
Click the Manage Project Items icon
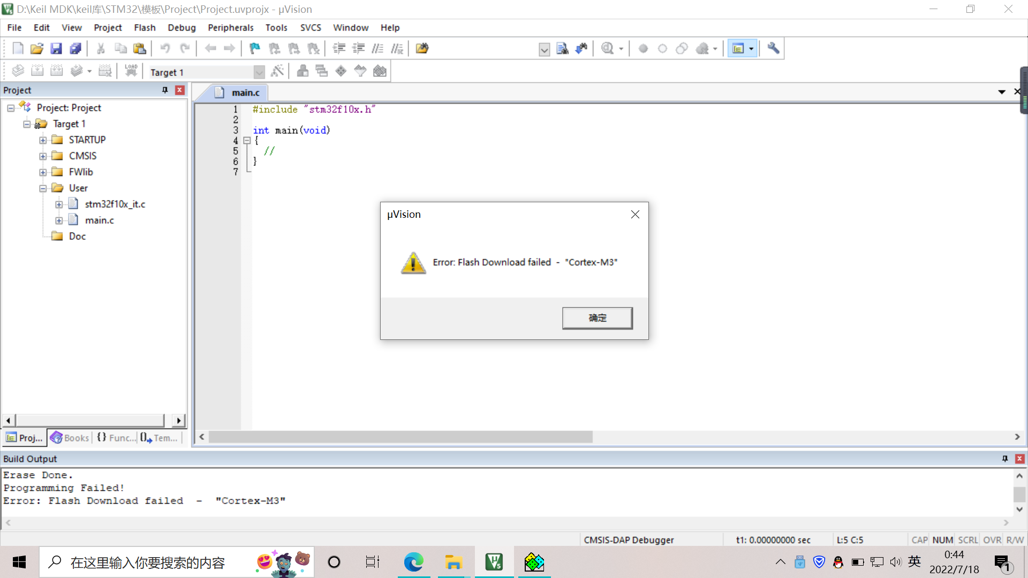[303, 71]
